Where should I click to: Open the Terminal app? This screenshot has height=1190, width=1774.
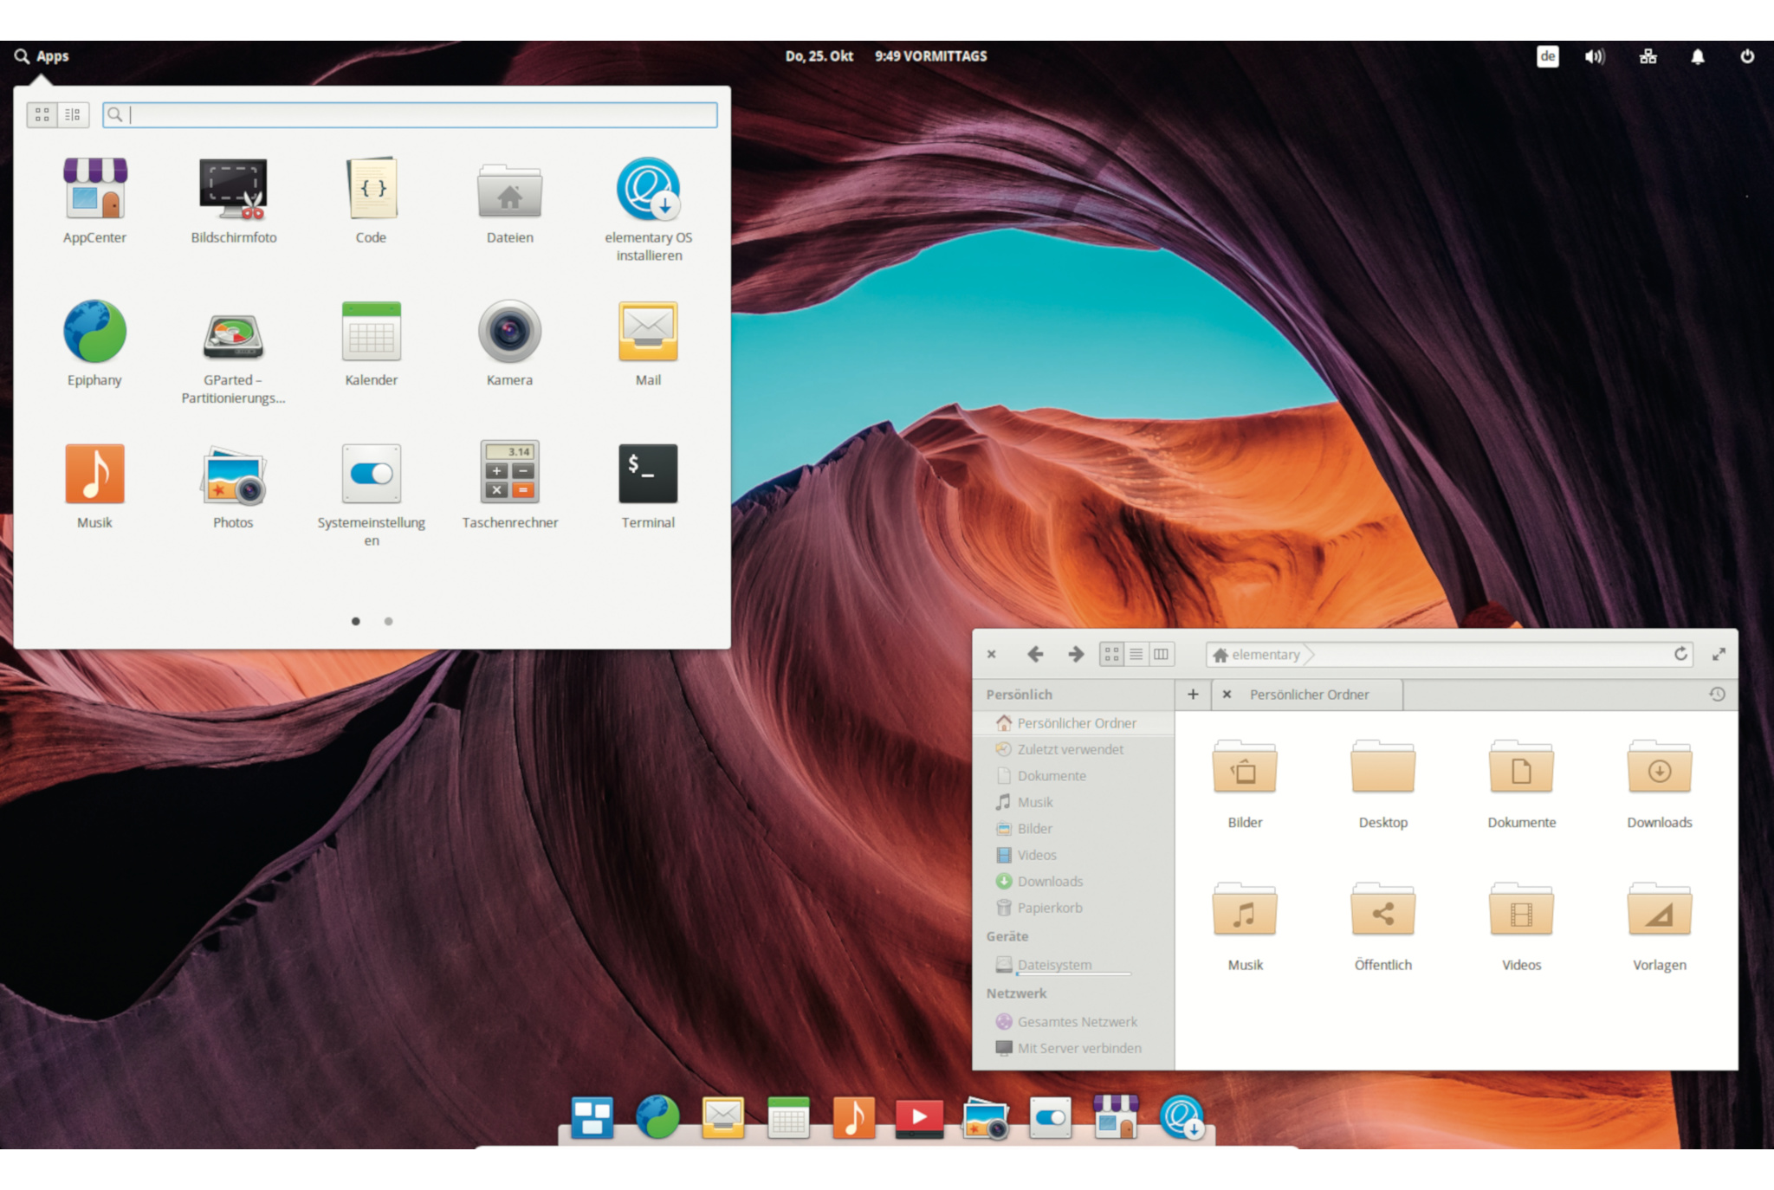(647, 474)
